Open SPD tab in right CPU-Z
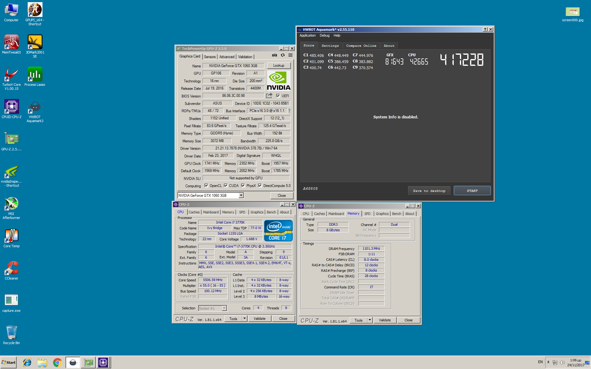Screen dimensions: 591x369 (368, 214)
